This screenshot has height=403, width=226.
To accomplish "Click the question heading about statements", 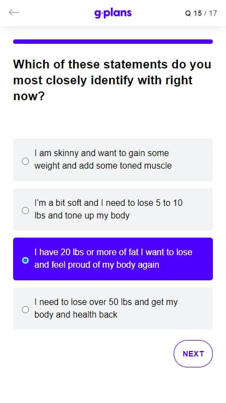I will coord(112,80).
